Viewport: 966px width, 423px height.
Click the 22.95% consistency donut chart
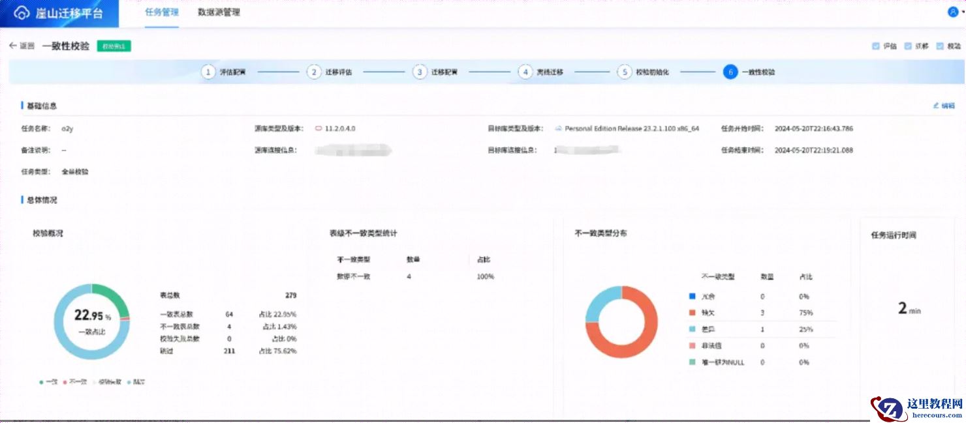91,321
